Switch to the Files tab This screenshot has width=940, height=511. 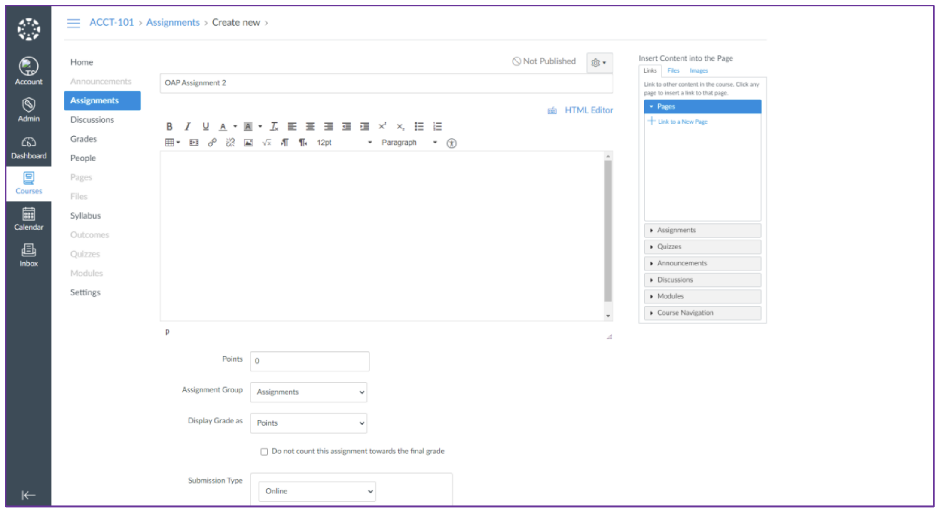pyautogui.click(x=673, y=71)
